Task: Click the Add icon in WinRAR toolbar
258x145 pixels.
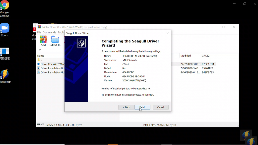Action: pyautogui.click(x=43, y=41)
